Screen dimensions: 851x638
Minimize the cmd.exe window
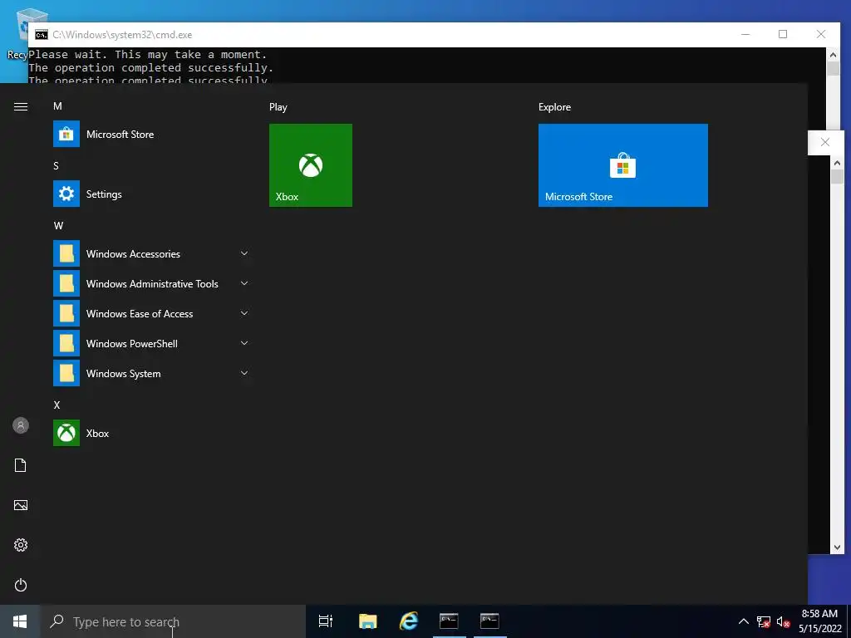point(745,34)
